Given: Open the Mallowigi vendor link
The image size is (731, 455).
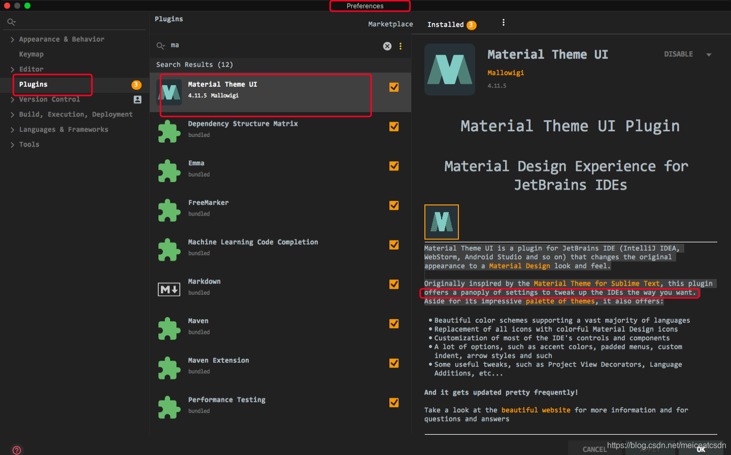Looking at the screenshot, I should pos(506,73).
